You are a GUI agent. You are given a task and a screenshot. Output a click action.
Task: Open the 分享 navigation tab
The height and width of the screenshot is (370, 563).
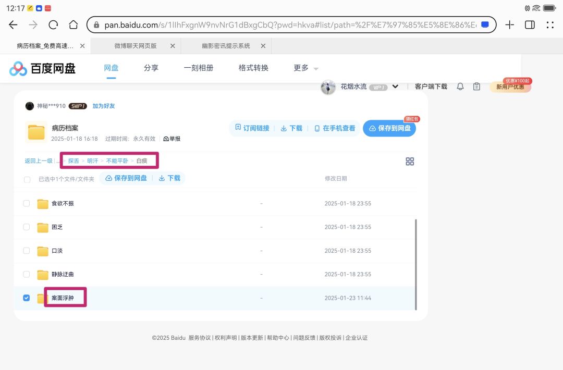(x=151, y=68)
